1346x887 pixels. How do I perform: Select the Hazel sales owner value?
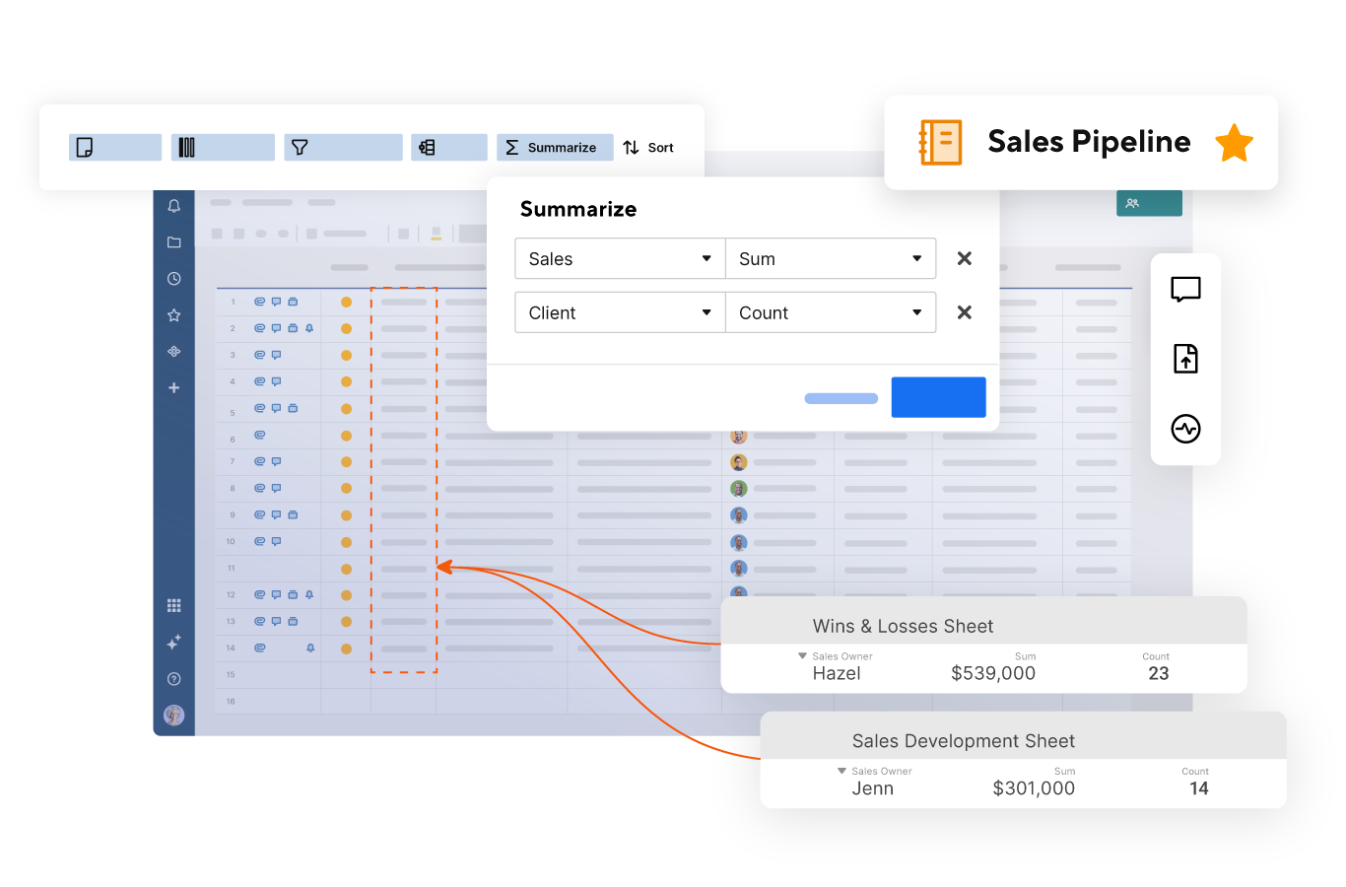[x=837, y=673]
